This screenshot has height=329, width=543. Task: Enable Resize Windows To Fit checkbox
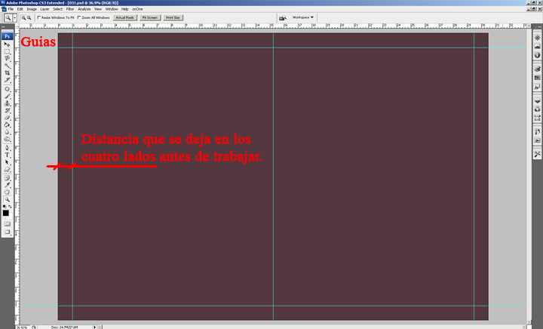click(39, 17)
